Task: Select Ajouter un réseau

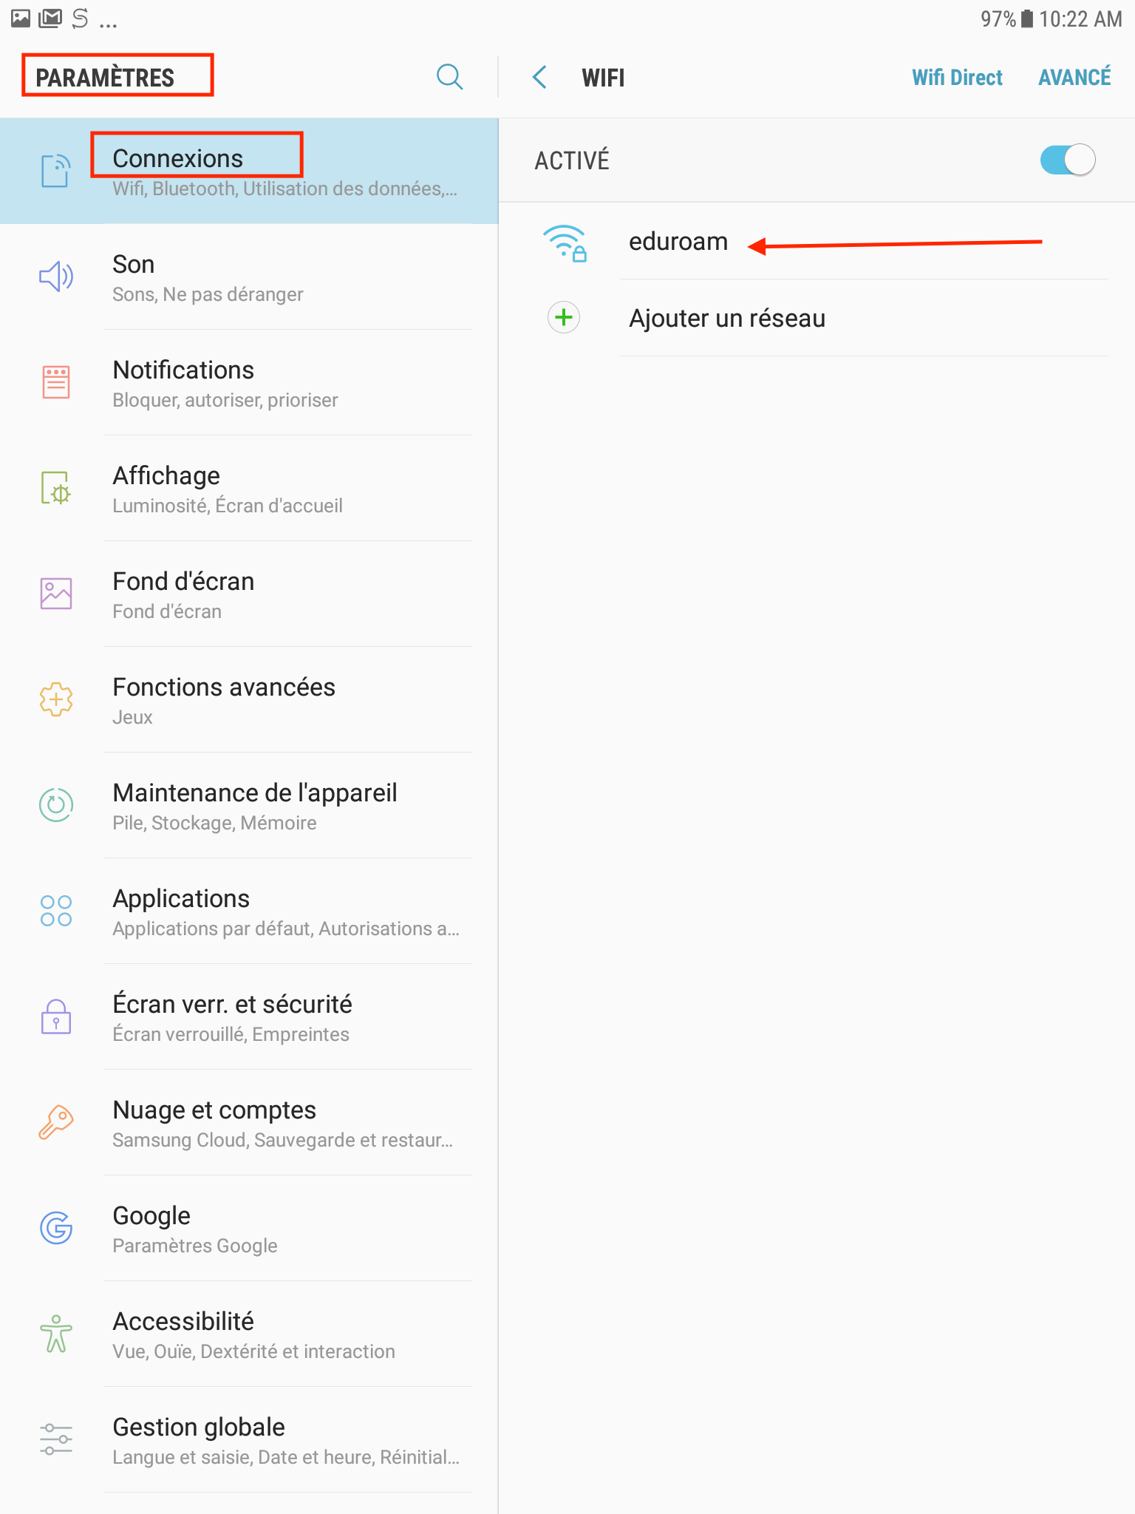Action: [817, 318]
